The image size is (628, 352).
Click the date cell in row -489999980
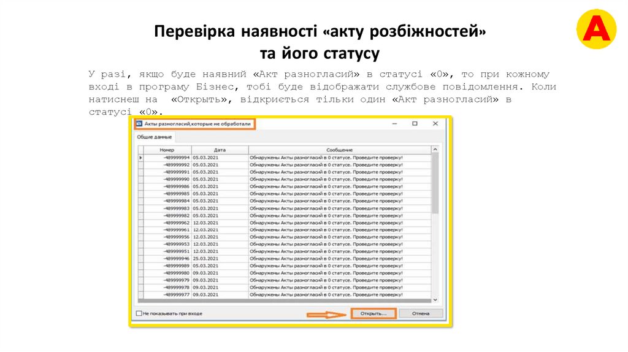[220, 273]
